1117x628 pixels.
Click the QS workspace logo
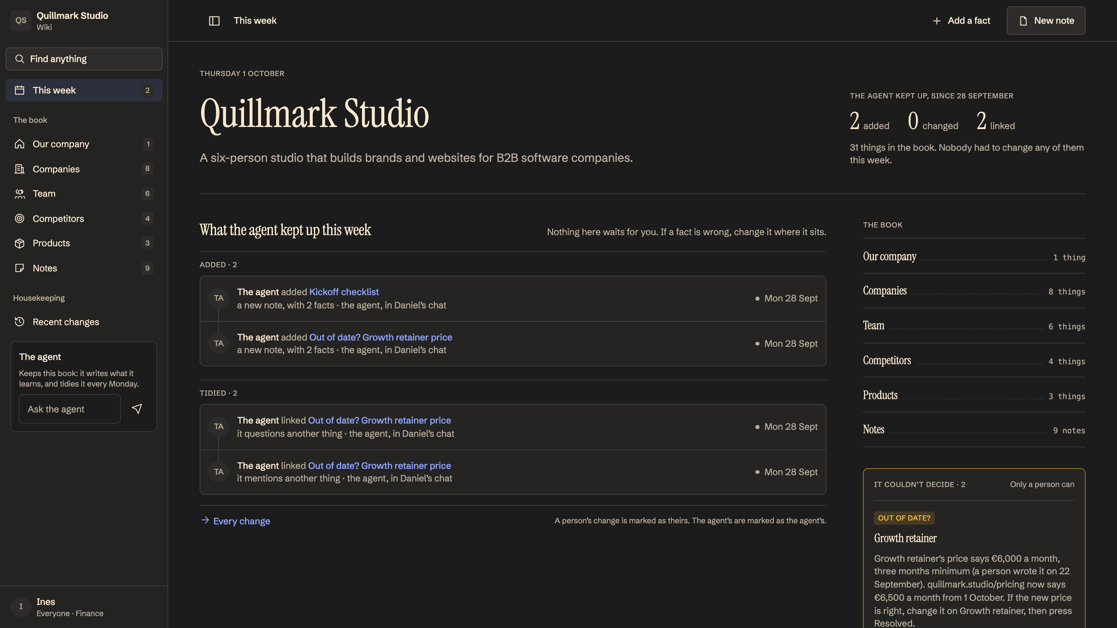[x=21, y=20]
